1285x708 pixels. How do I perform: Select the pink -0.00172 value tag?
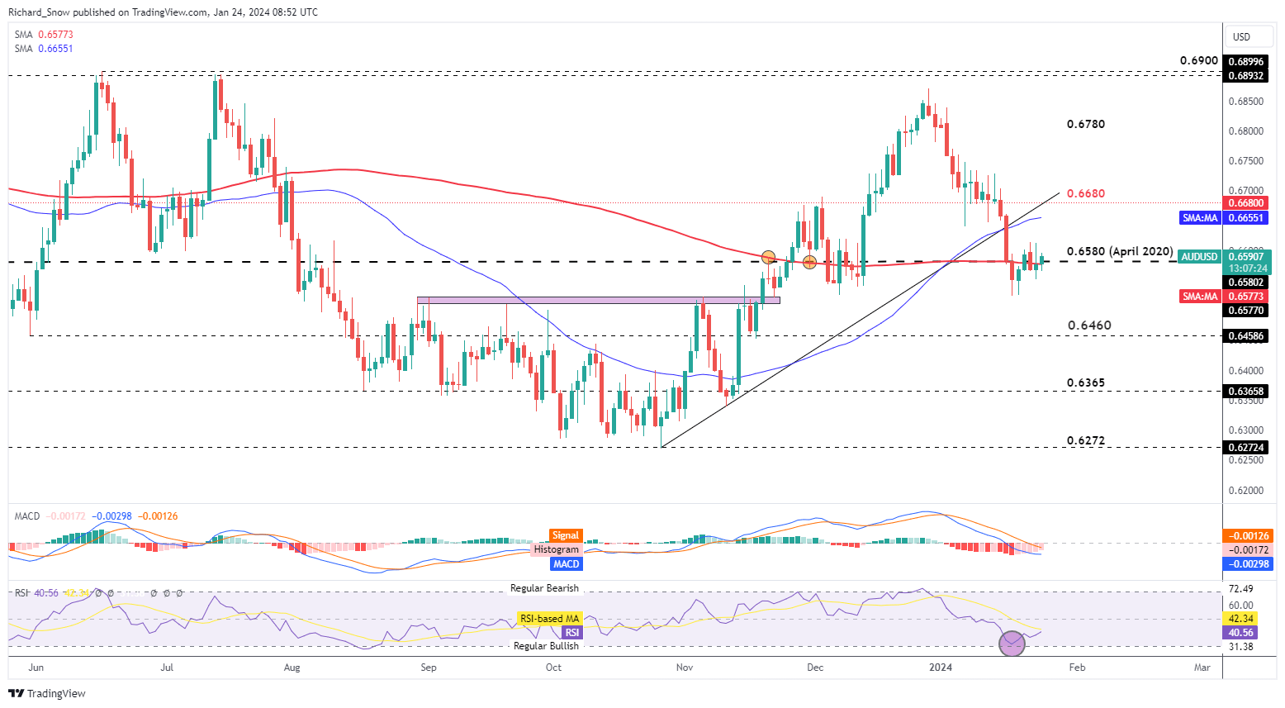pos(1249,550)
